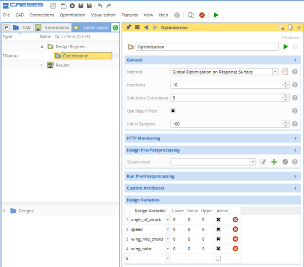Click the edit icon next to Screenshots
This screenshot has height=267, width=304.
coord(263,162)
